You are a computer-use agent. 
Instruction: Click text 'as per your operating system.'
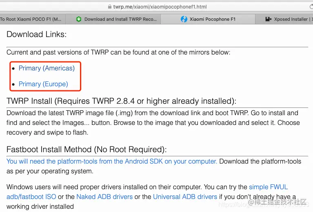tap(50, 171)
